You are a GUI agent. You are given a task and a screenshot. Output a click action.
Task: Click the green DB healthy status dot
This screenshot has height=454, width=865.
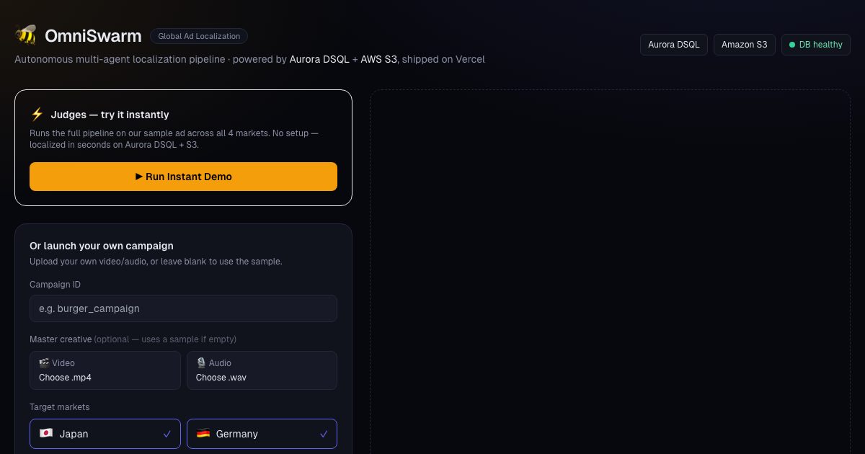pos(792,45)
